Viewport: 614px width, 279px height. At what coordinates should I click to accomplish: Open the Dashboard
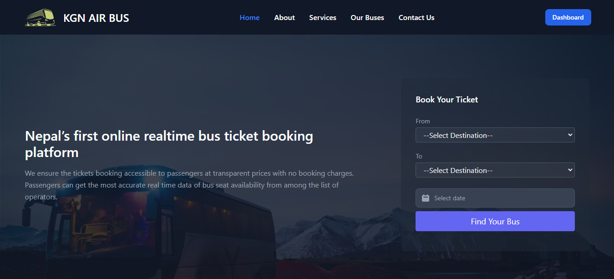568,17
